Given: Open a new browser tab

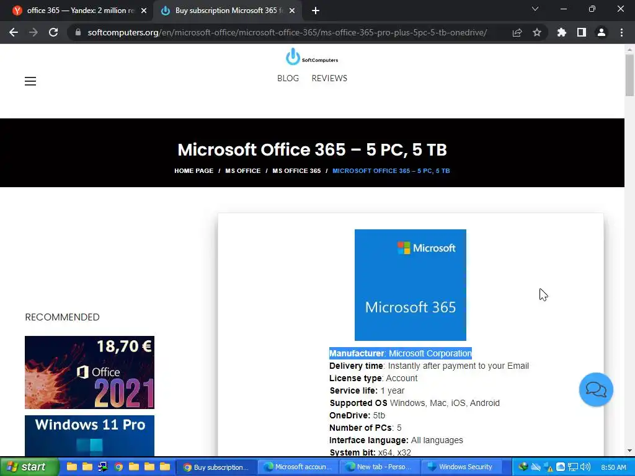Looking at the screenshot, I should tap(316, 11).
